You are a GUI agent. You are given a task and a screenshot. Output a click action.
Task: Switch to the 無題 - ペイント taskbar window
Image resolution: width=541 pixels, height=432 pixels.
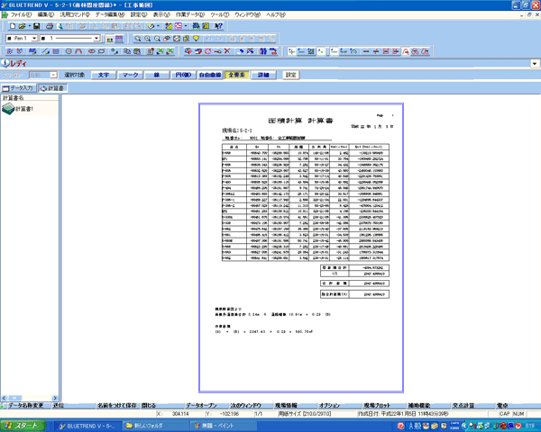point(224,426)
